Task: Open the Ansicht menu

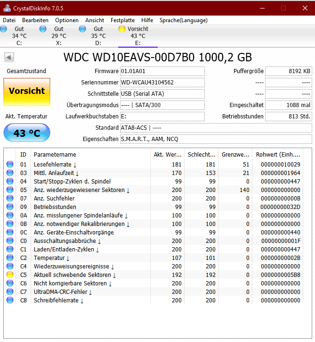Action: pos(95,20)
